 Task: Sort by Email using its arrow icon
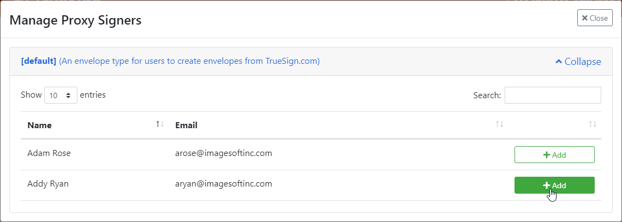[x=499, y=124]
